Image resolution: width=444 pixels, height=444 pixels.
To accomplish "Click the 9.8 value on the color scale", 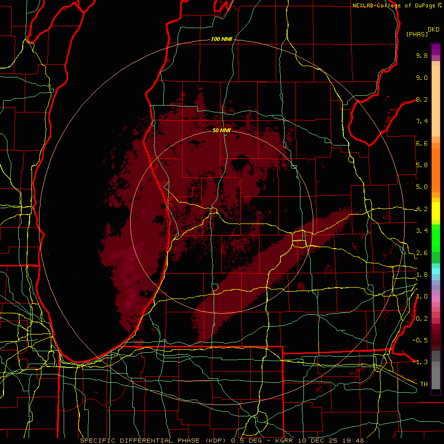I will coord(422,55).
